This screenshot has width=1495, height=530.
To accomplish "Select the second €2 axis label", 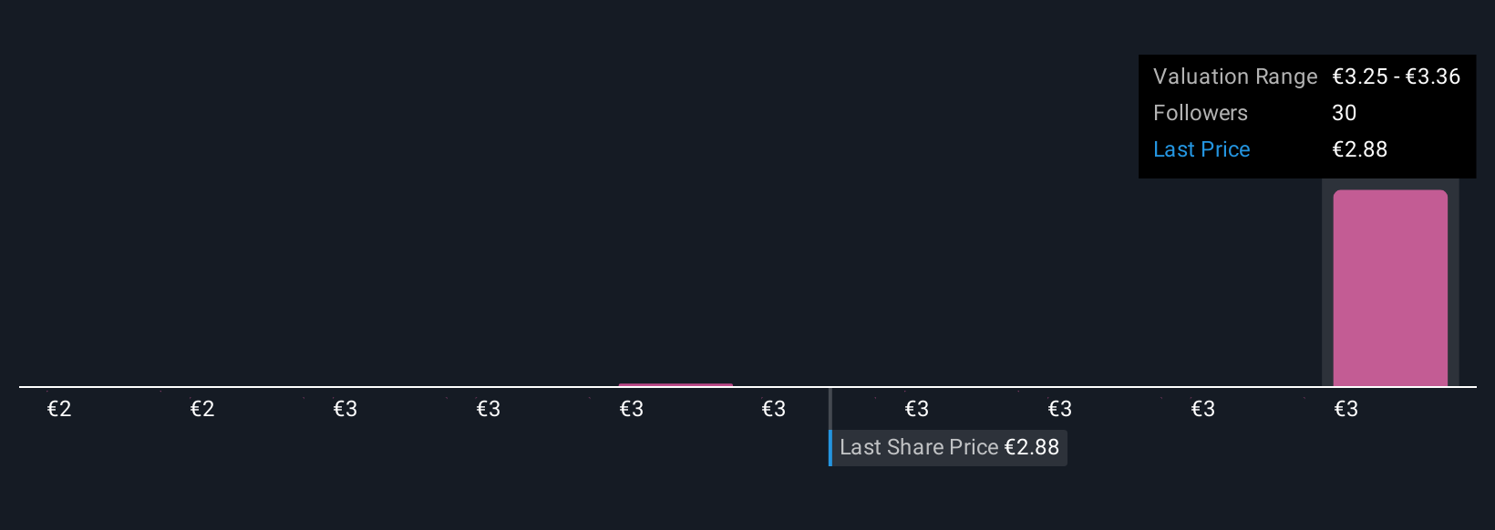I will [202, 409].
